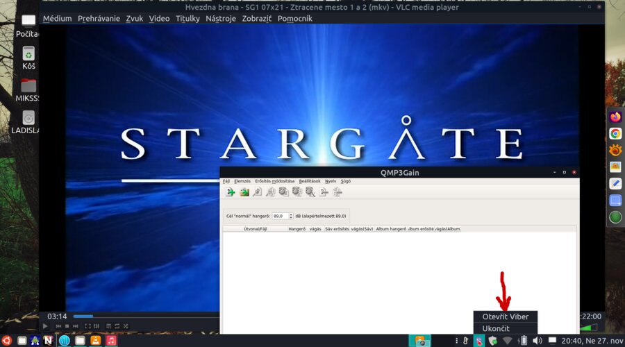Click 'Ukončit' in the Viber tray menu
The width and height of the screenshot is (625, 347).
click(496, 328)
